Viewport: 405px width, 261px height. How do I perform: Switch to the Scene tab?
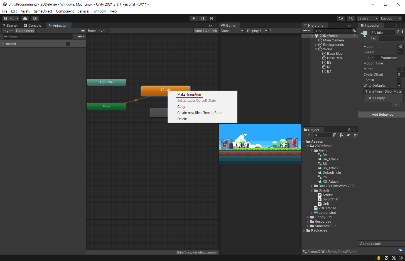pos(10,25)
